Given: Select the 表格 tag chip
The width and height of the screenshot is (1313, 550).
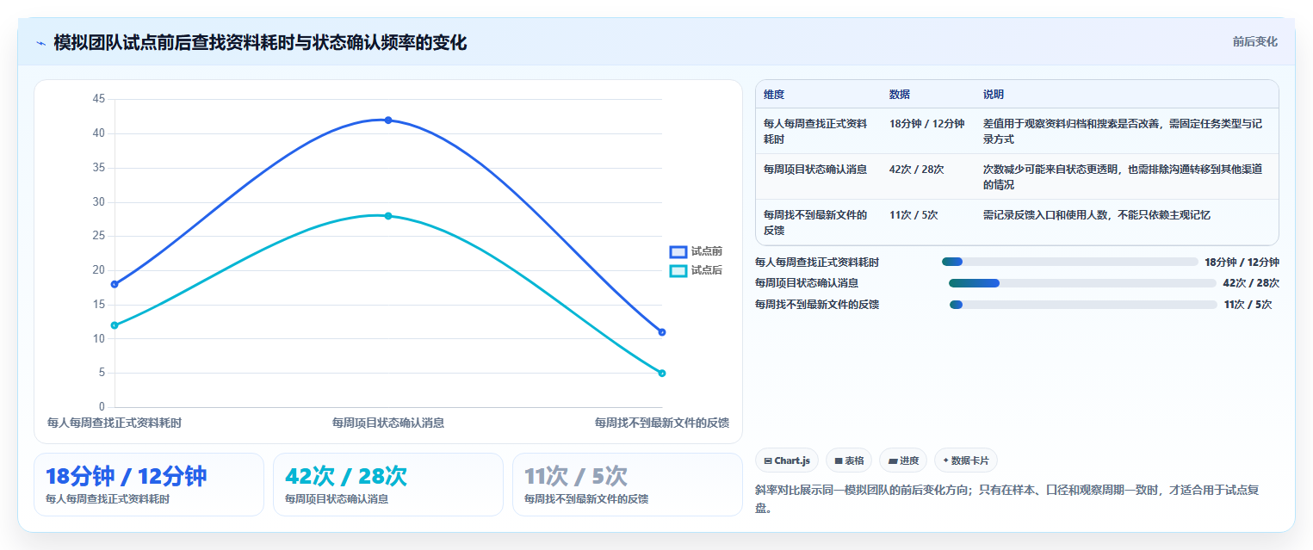Looking at the screenshot, I should pyautogui.click(x=849, y=460).
